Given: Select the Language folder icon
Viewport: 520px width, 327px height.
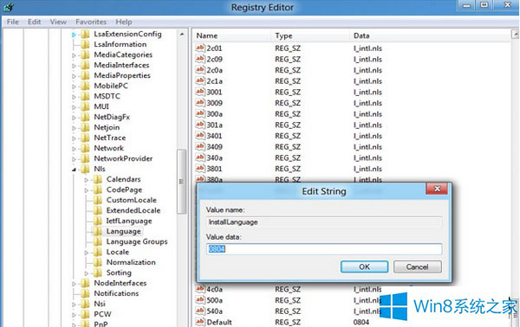Looking at the screenshot, I should pos(97,231).
